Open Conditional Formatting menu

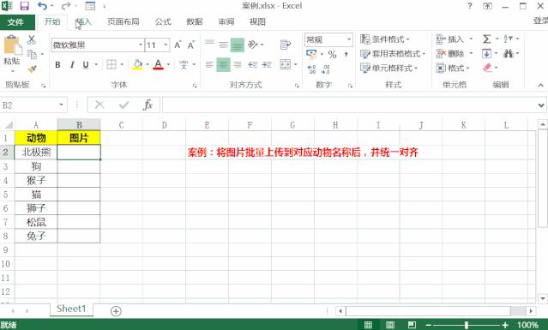[x=385, y=39]
